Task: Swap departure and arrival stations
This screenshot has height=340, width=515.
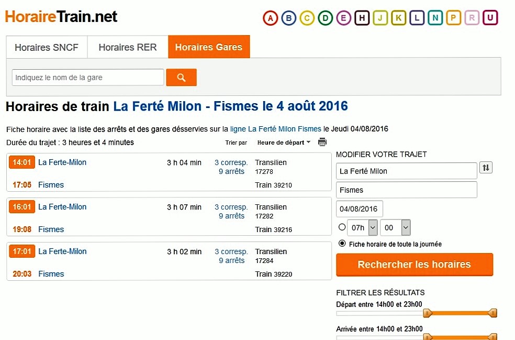Action: [486, 168]
